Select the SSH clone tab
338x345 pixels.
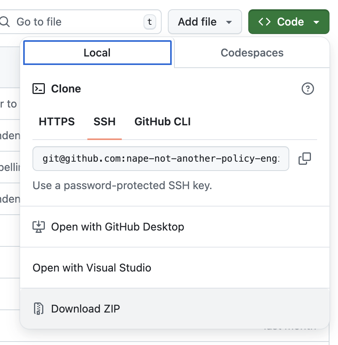click(104, 122)
